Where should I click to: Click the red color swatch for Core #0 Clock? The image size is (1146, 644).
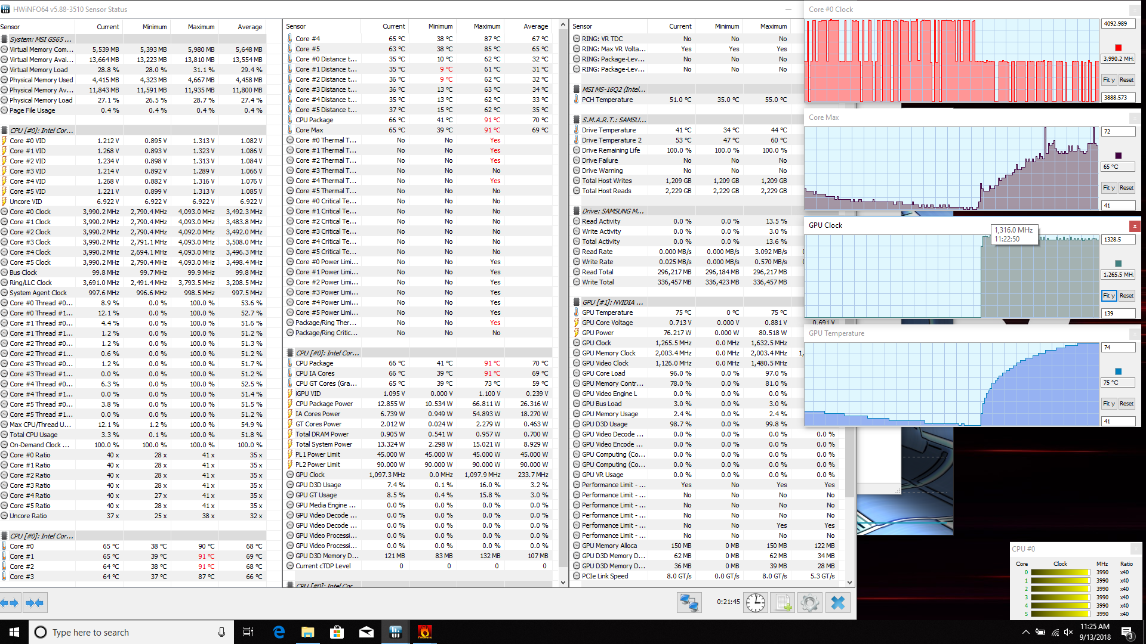[1118, 48]
